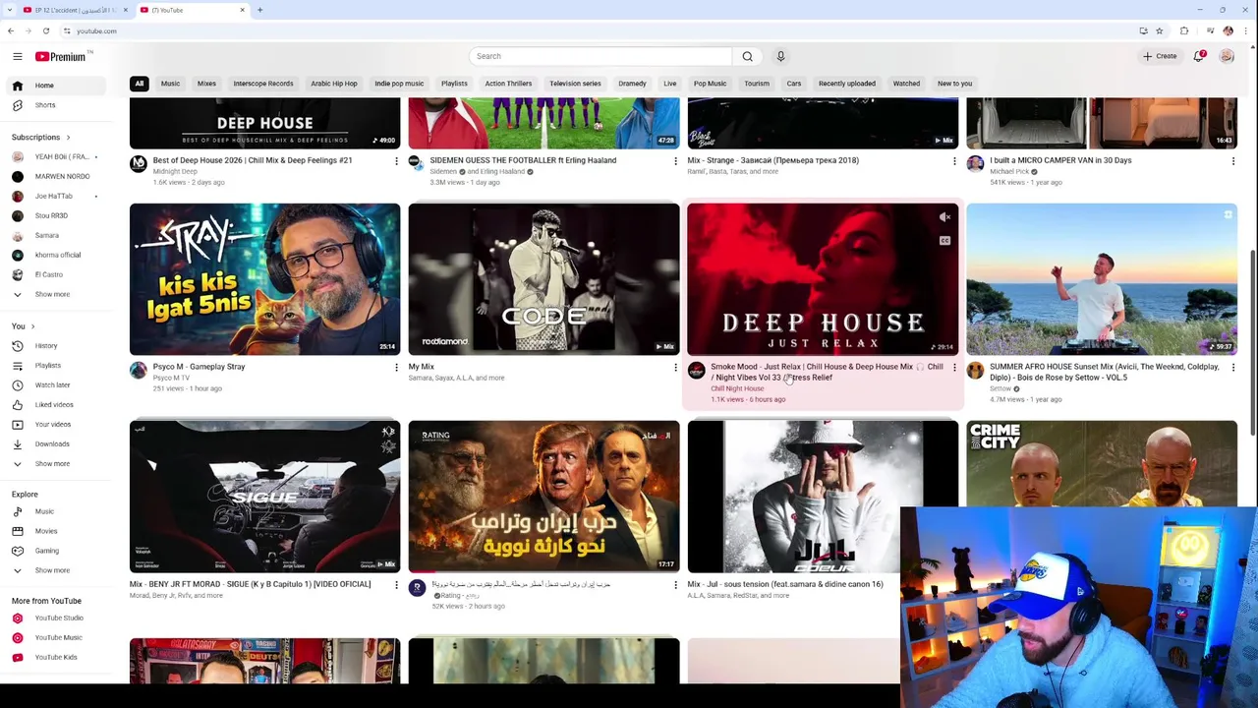This screenshot has width=1258, height=708.
Task: Select the Music filter chip
Action: pos(170,84)
